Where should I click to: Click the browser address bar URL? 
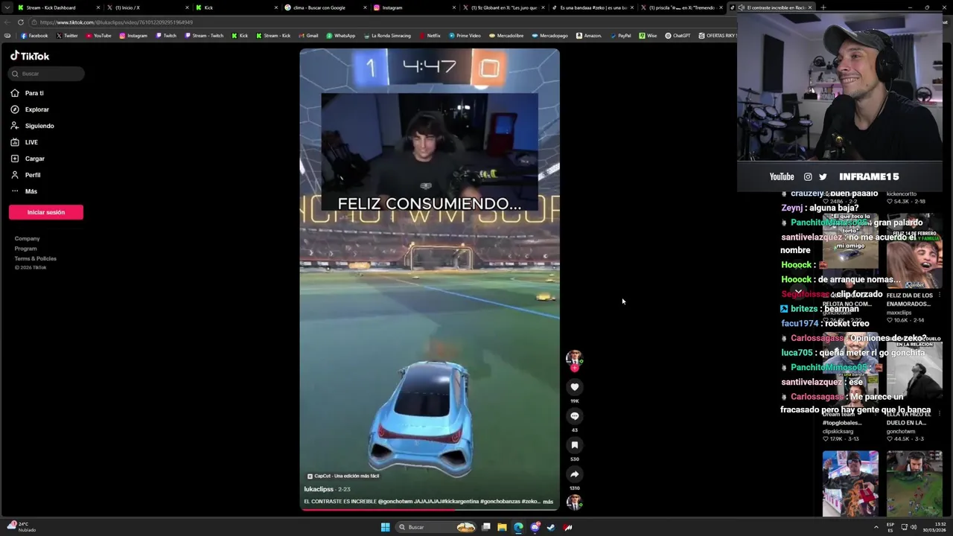click(x=116, y=22)
